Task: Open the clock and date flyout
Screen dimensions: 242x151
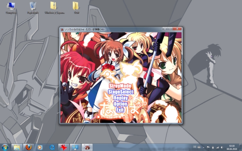Action: point(232,147)
